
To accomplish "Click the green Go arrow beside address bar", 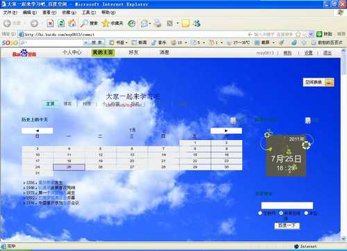I will pyautogui.click(x=319, y=34).
